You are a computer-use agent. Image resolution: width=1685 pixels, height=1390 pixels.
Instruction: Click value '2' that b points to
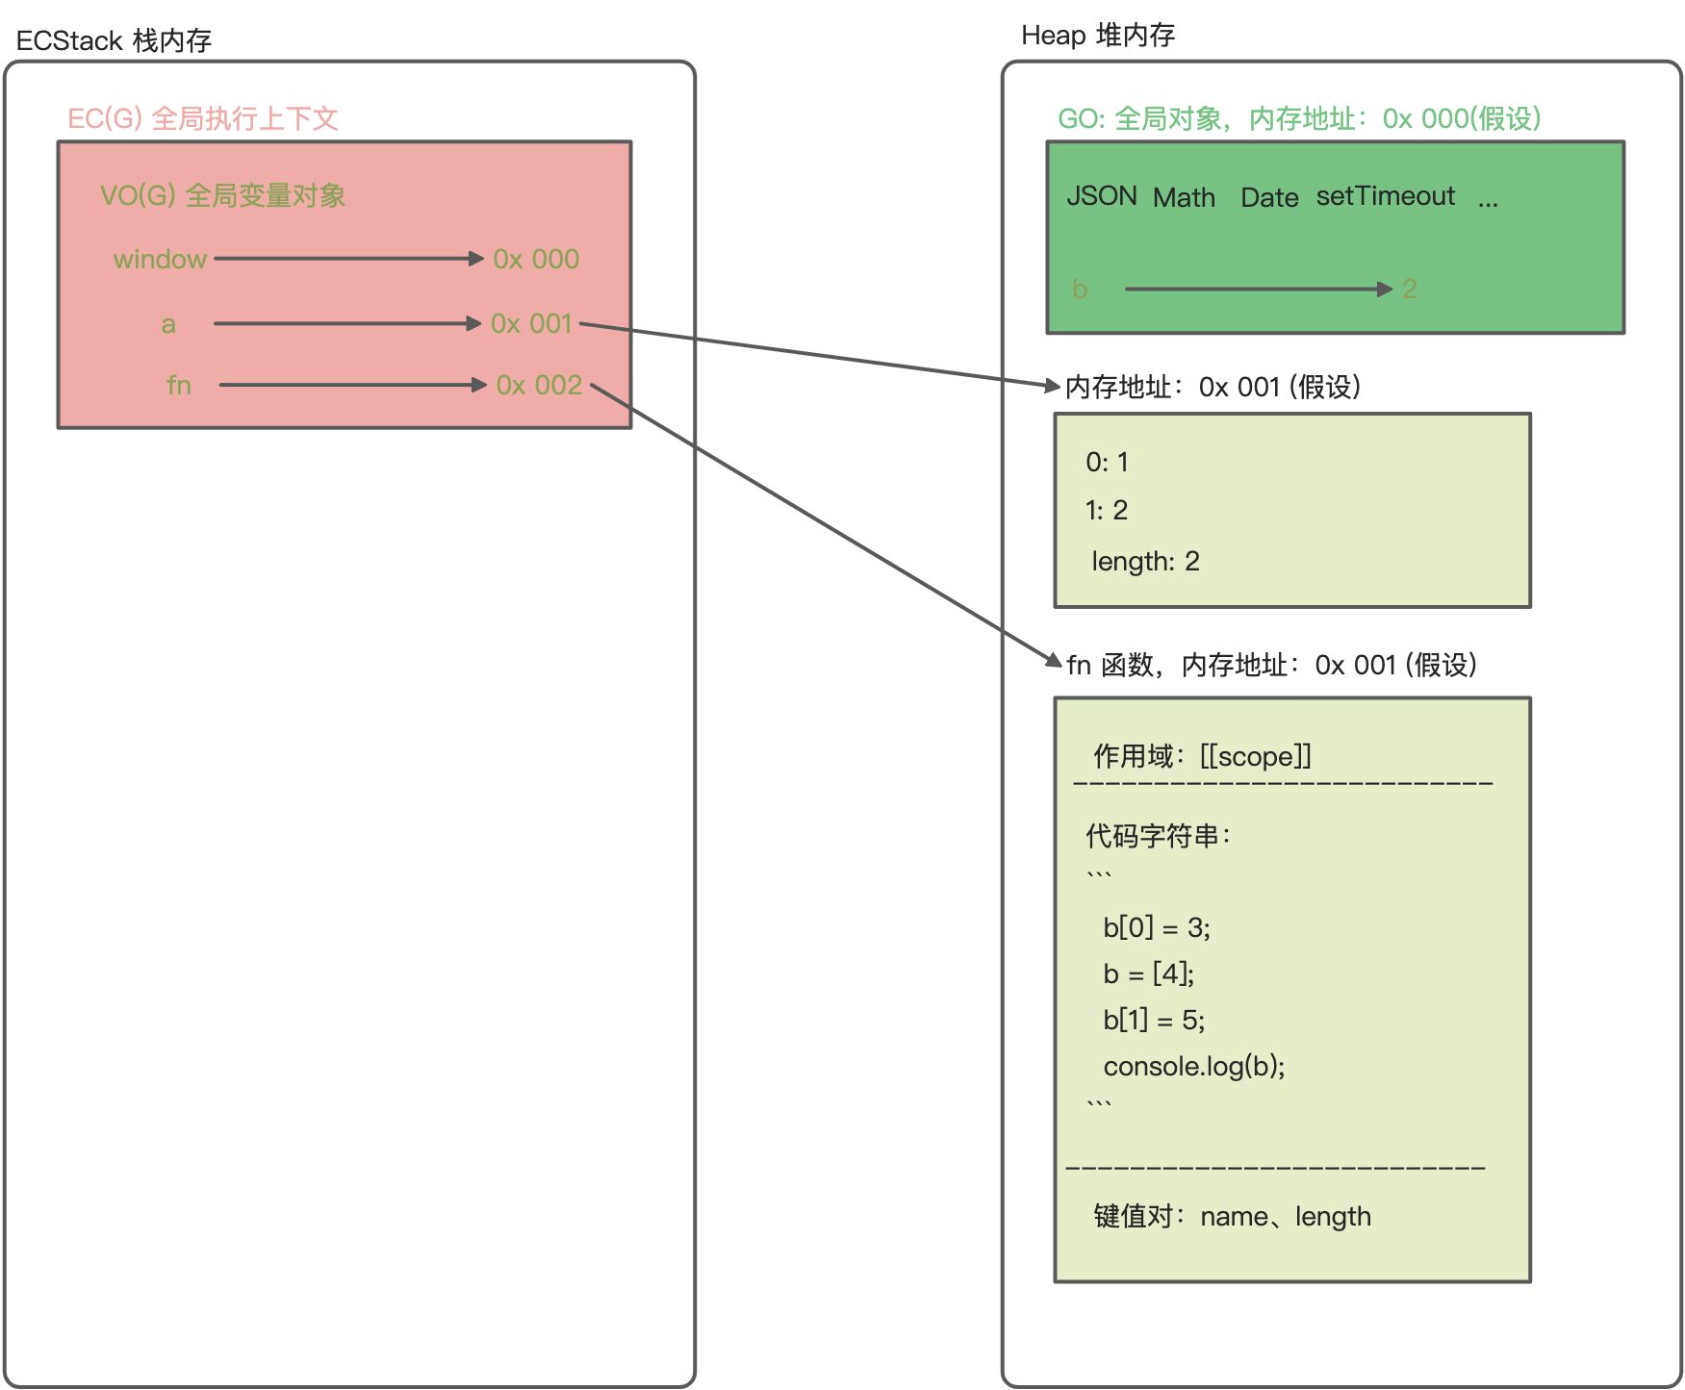pyautogui.click(x=1410, y=289)
